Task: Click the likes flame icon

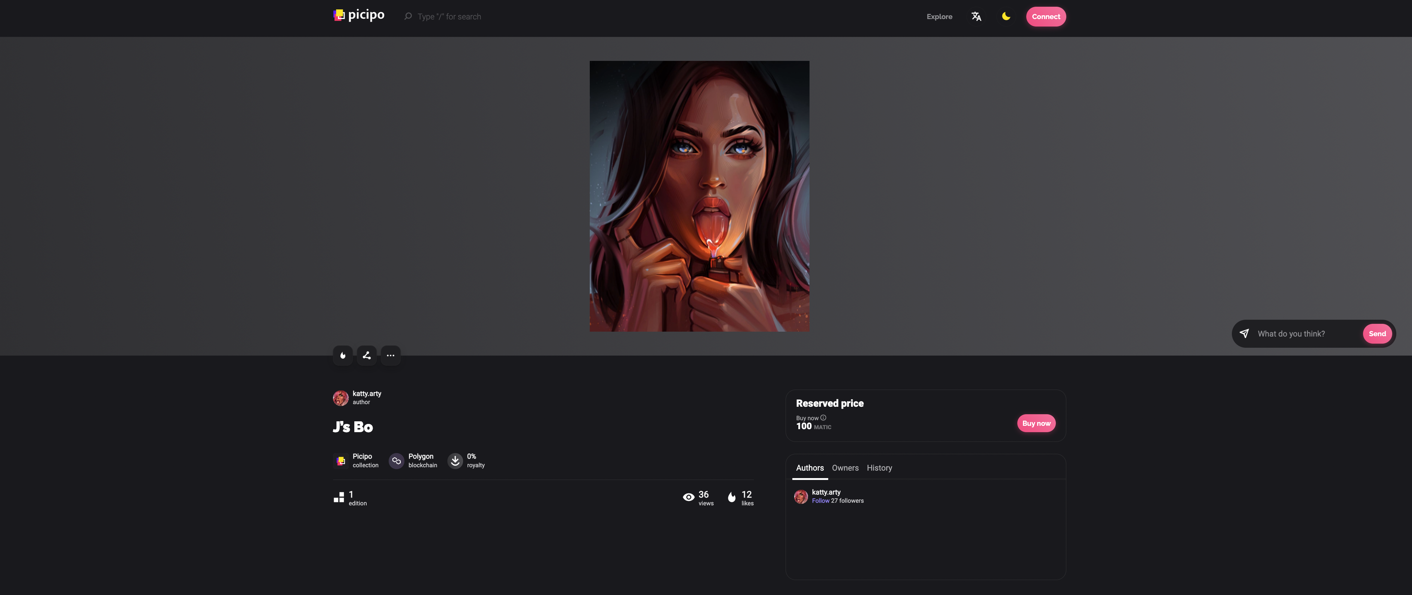Action: tap(731, 498)
